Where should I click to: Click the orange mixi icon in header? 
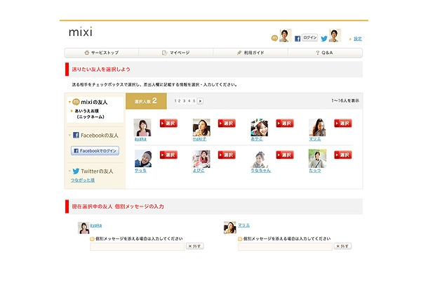[x=274, y=38]
